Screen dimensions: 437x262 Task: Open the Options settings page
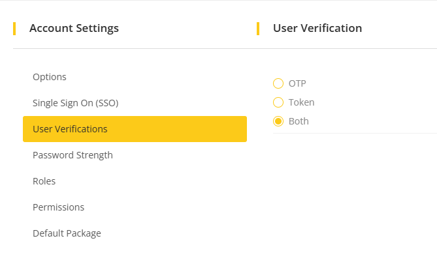(50, 77)
